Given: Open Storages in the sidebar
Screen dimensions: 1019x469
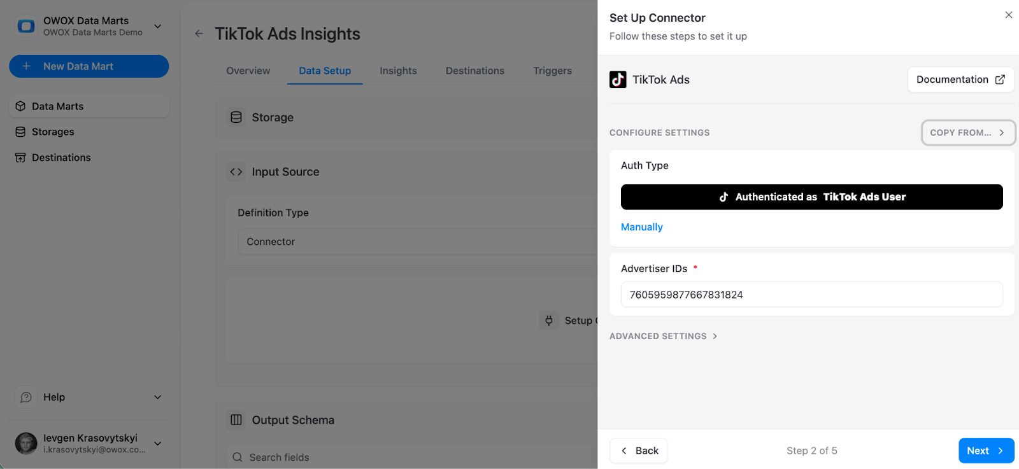Looking at the screenshot, I should 89,132.
